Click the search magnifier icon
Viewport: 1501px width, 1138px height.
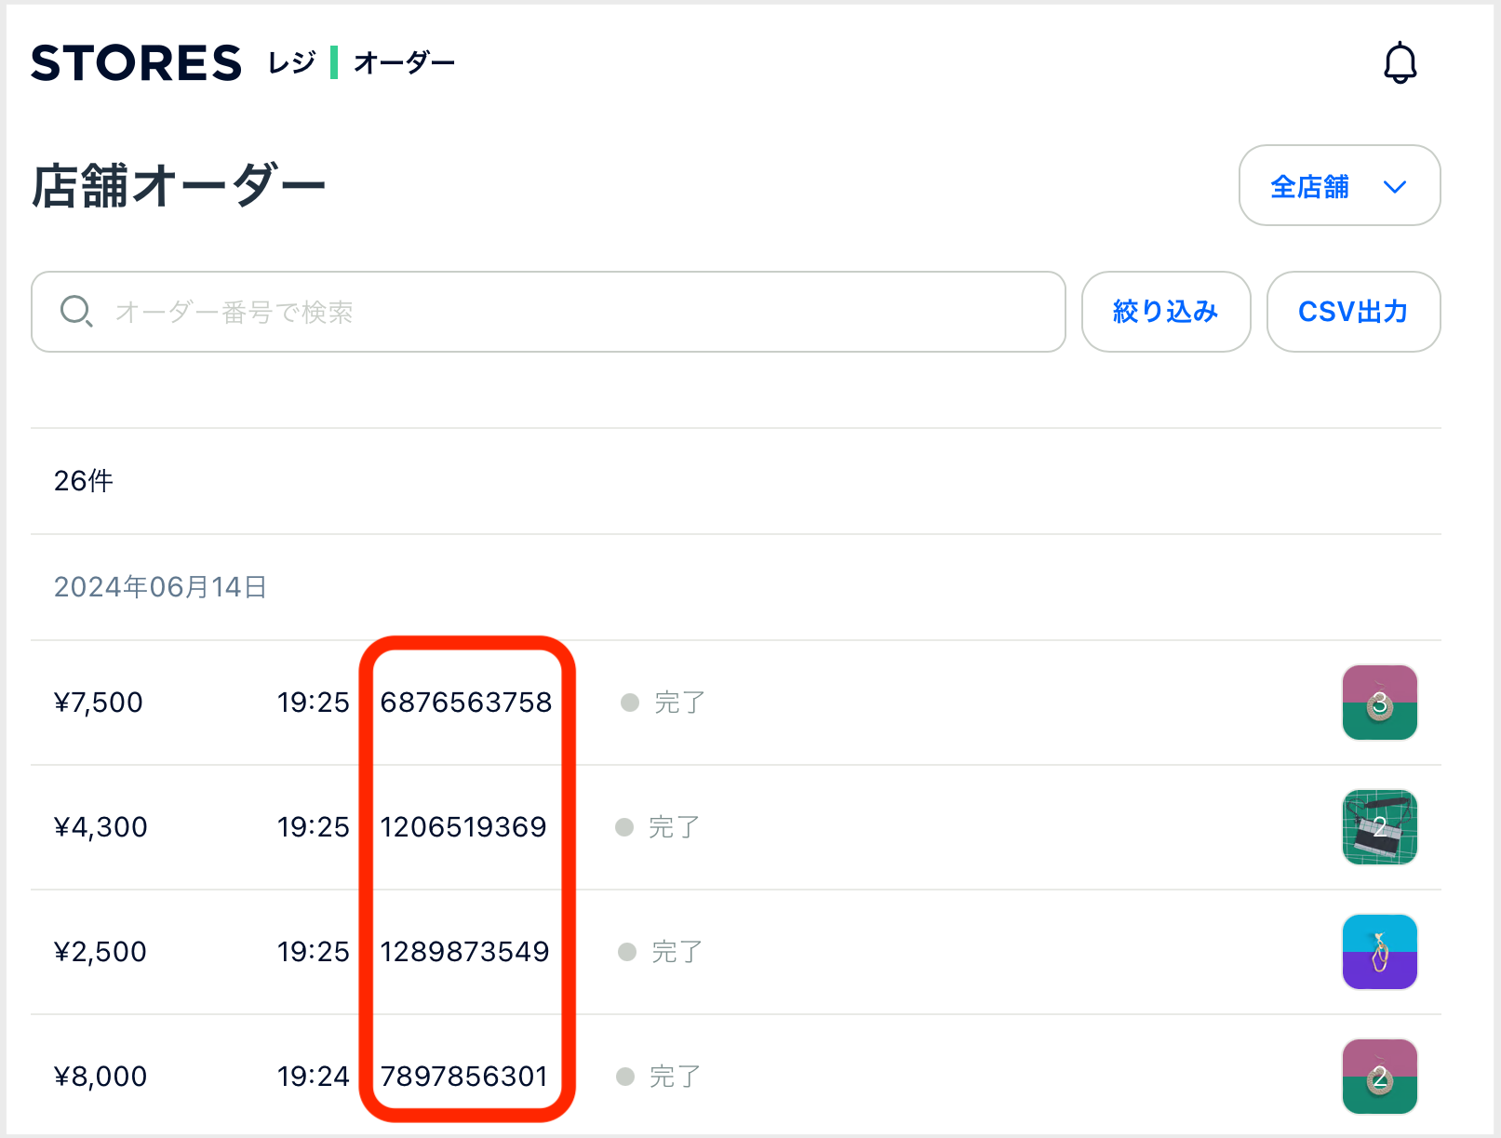pyautogui.click(x=75, y=311)
